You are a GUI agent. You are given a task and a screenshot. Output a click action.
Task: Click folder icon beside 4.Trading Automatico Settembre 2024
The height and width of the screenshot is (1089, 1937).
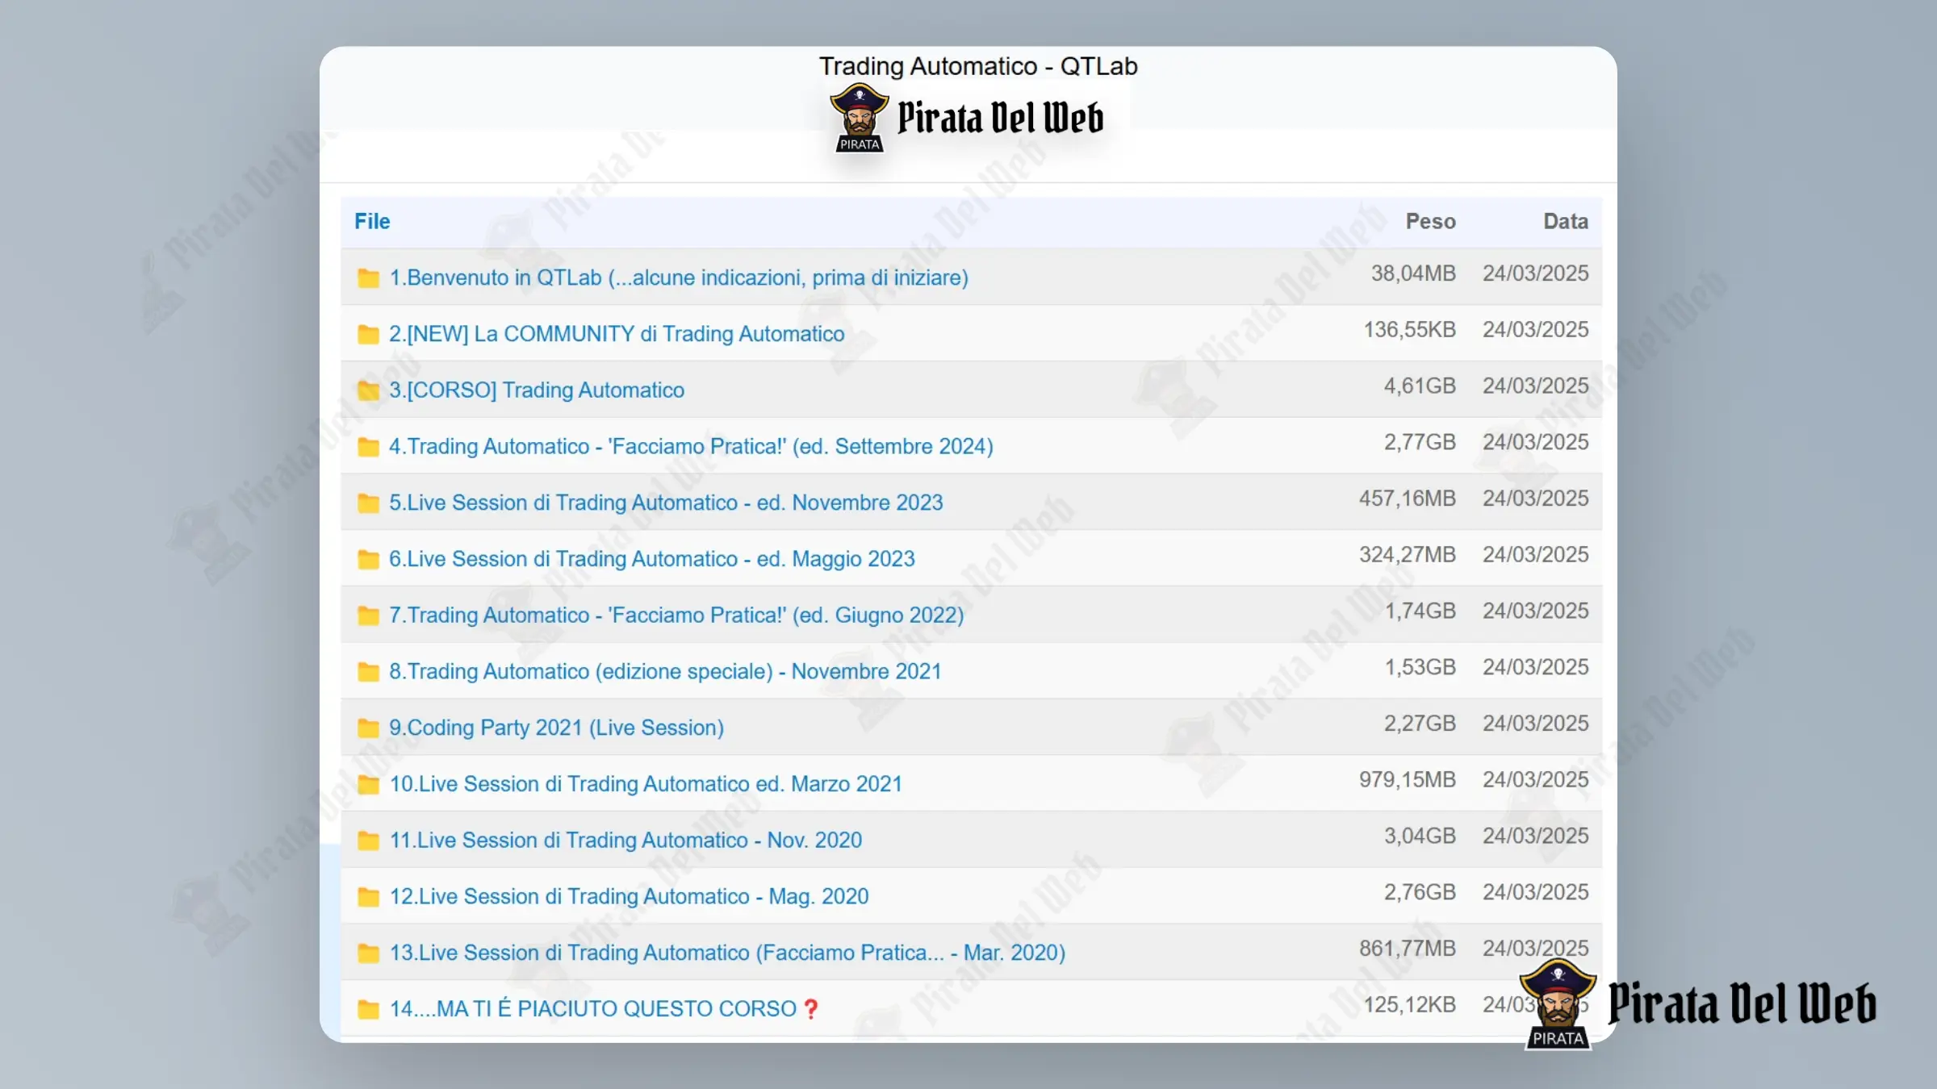368,447
